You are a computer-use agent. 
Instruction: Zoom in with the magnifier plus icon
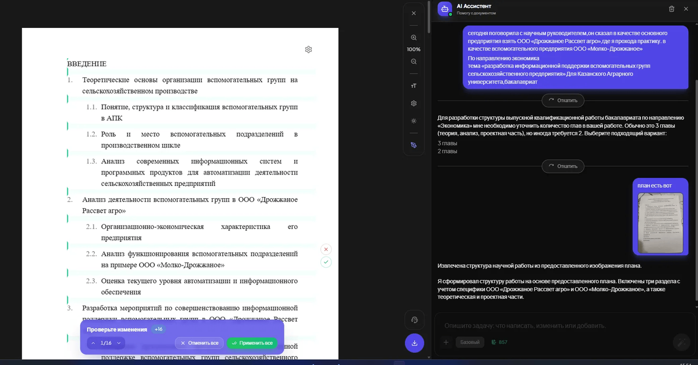pos(414,37)
